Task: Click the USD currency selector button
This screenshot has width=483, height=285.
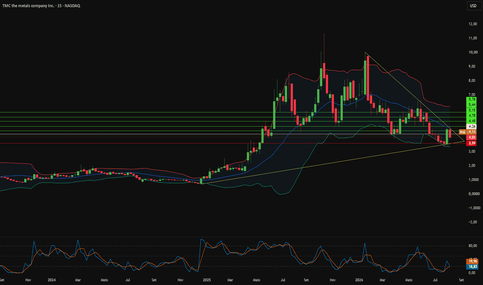Action: click(473, 6)
